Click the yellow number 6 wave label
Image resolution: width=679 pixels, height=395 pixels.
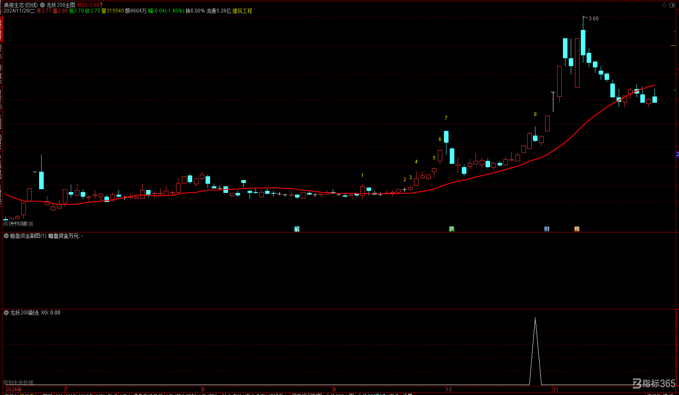coord(440,139)
